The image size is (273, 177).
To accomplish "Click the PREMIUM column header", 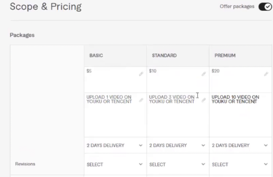I will (x=225, y=56).
